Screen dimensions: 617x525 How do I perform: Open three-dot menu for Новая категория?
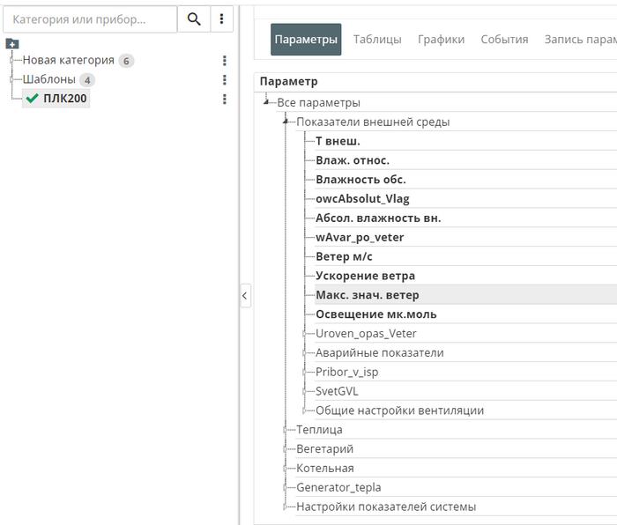pyautogui.click(x=225, y=61)
